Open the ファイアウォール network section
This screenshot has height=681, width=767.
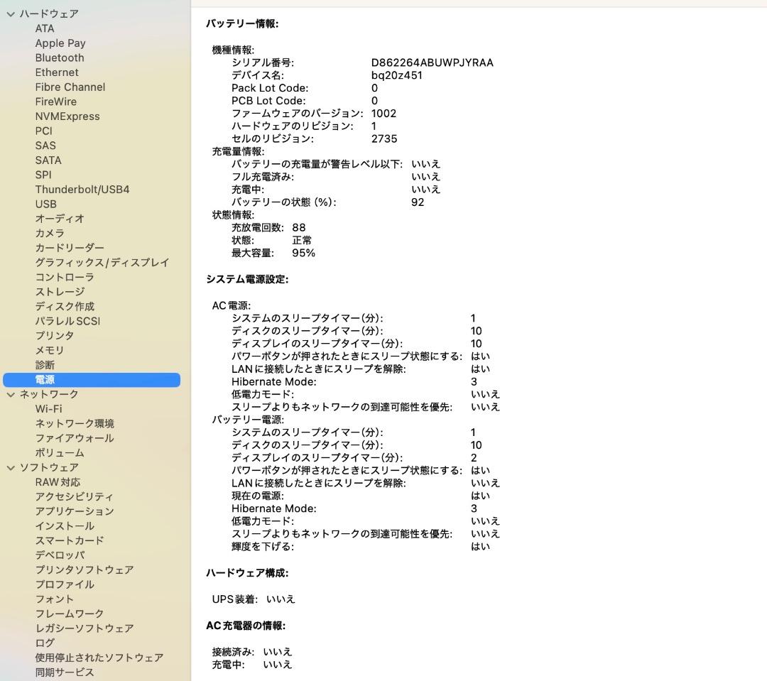pos(72,437)
